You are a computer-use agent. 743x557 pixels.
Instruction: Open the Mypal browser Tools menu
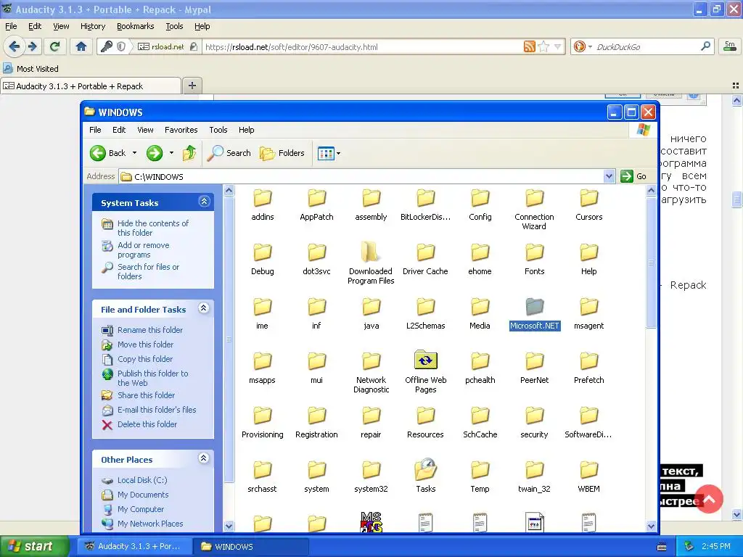tap(174, 27)
